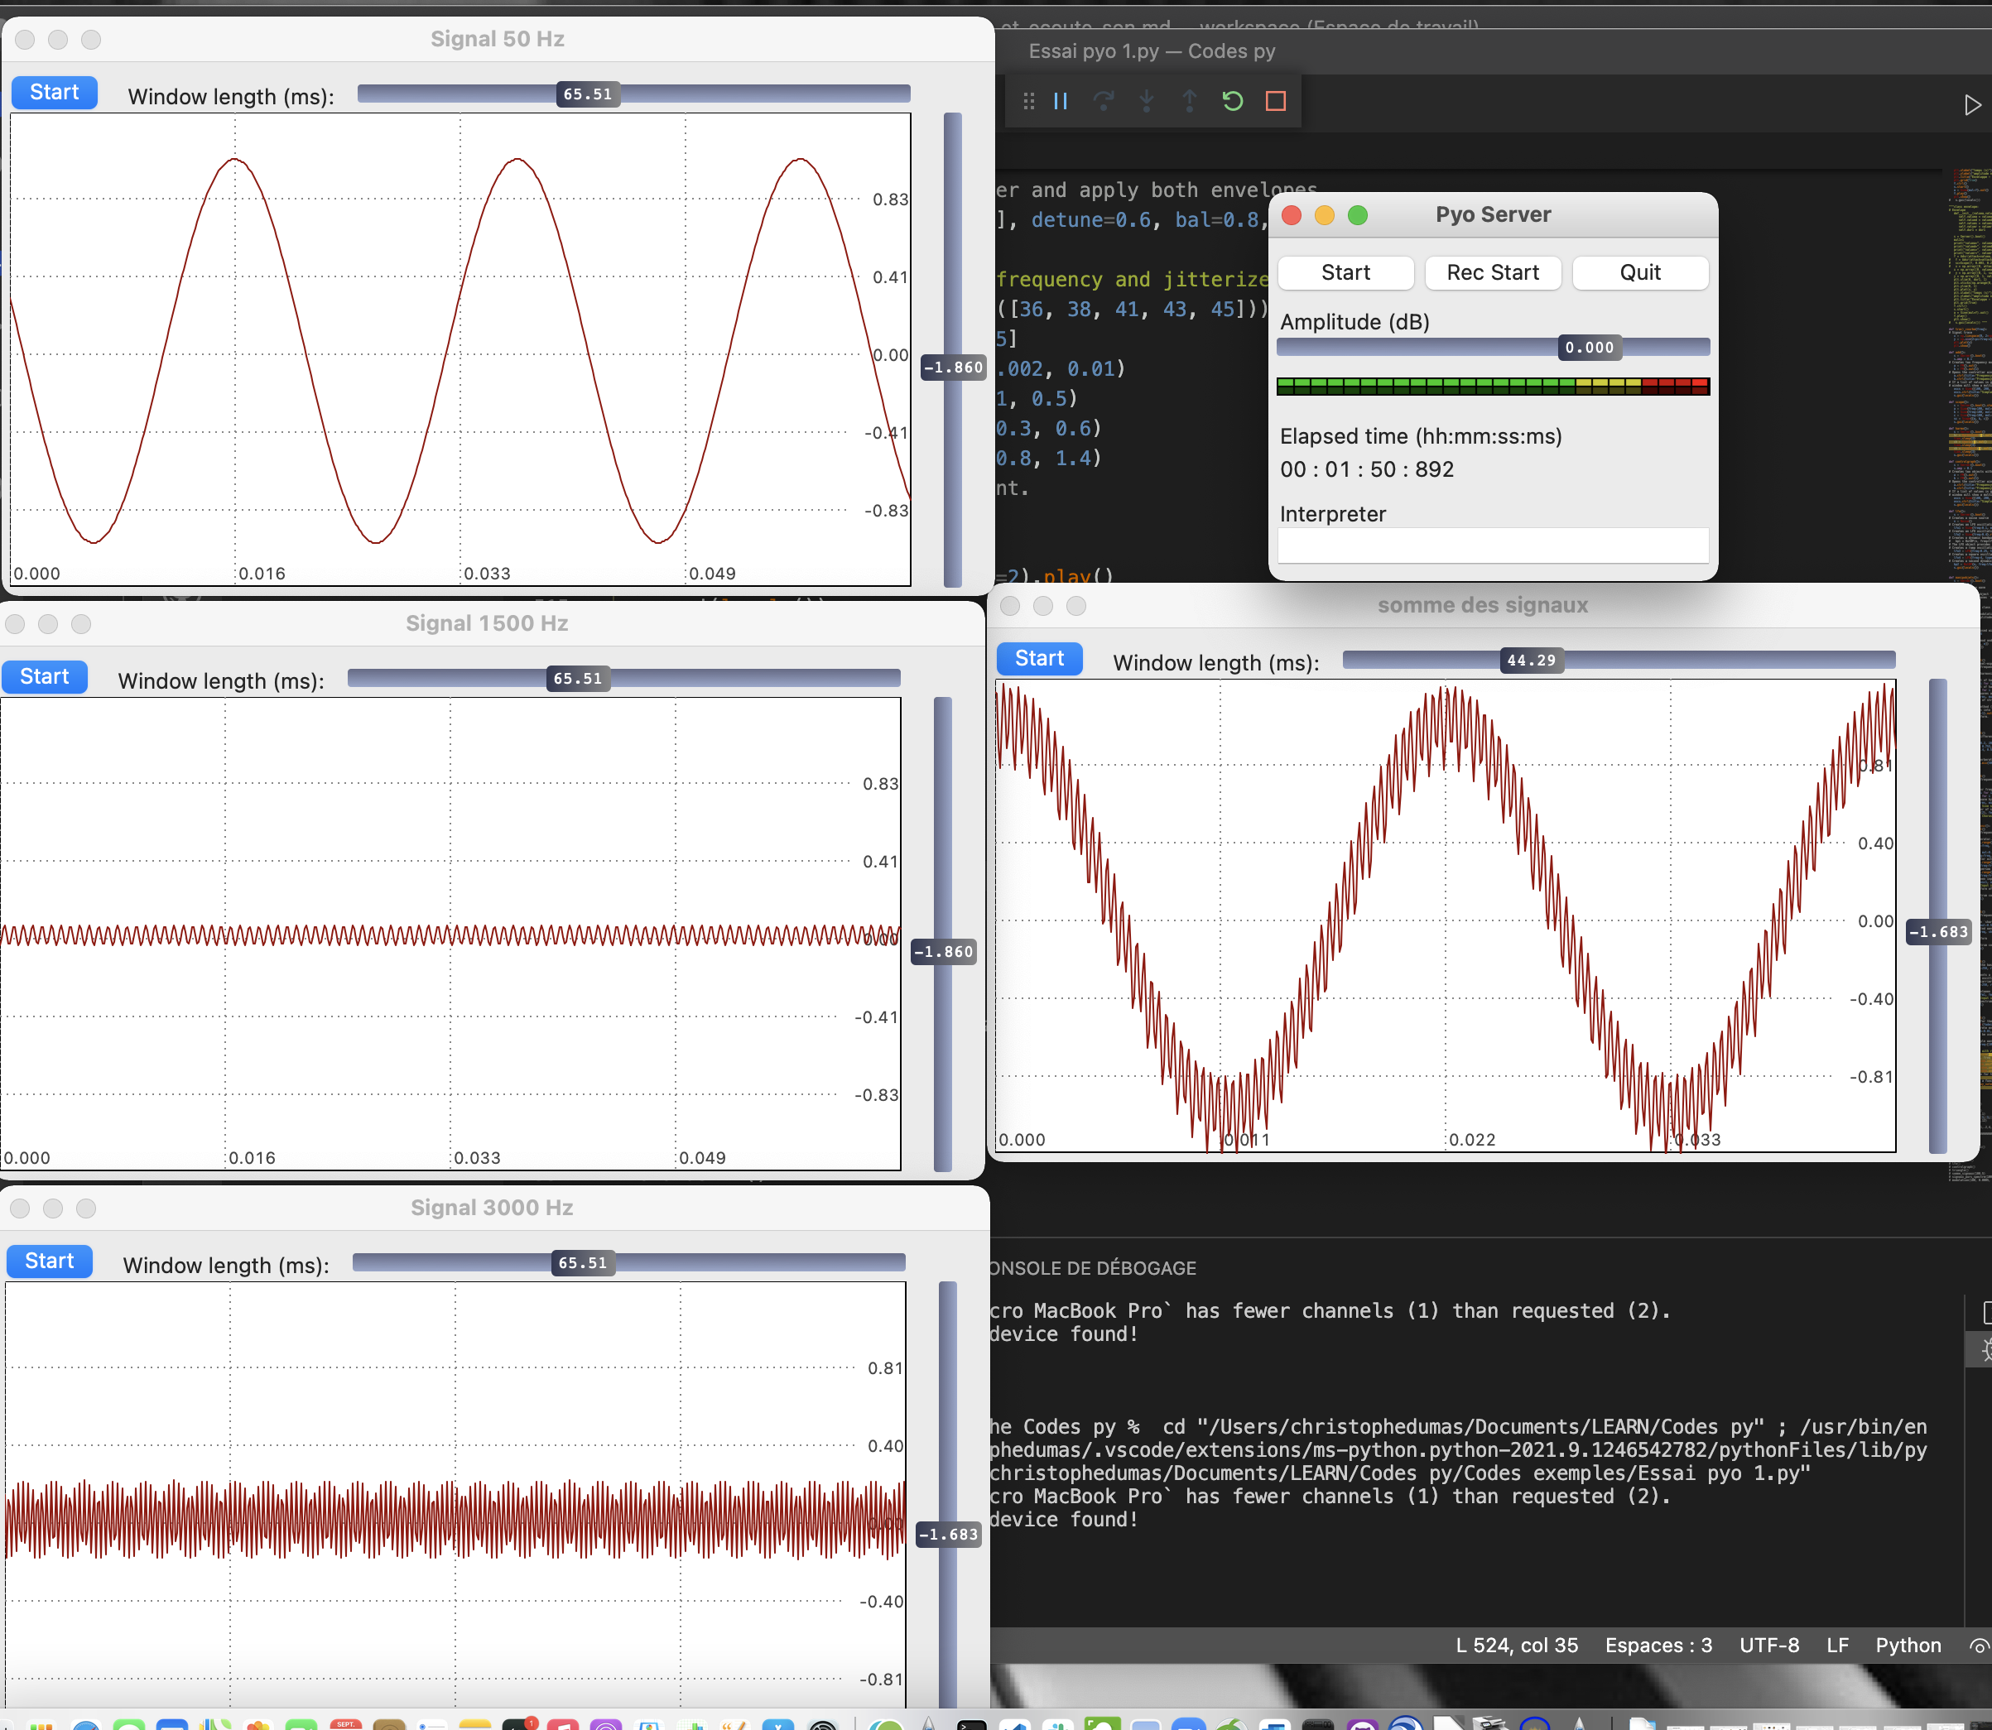Click the "Essai pyo 1.py — Codes py" title
The height and width of the screenshot is (1730, 1992).
coord(1152,51)
